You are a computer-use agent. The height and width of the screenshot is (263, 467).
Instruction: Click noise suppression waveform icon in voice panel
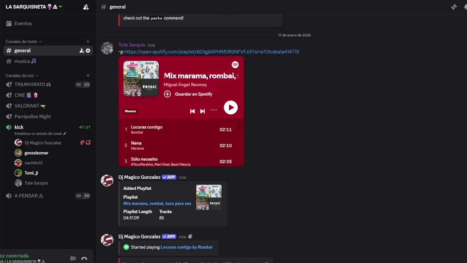pos(73,259)
